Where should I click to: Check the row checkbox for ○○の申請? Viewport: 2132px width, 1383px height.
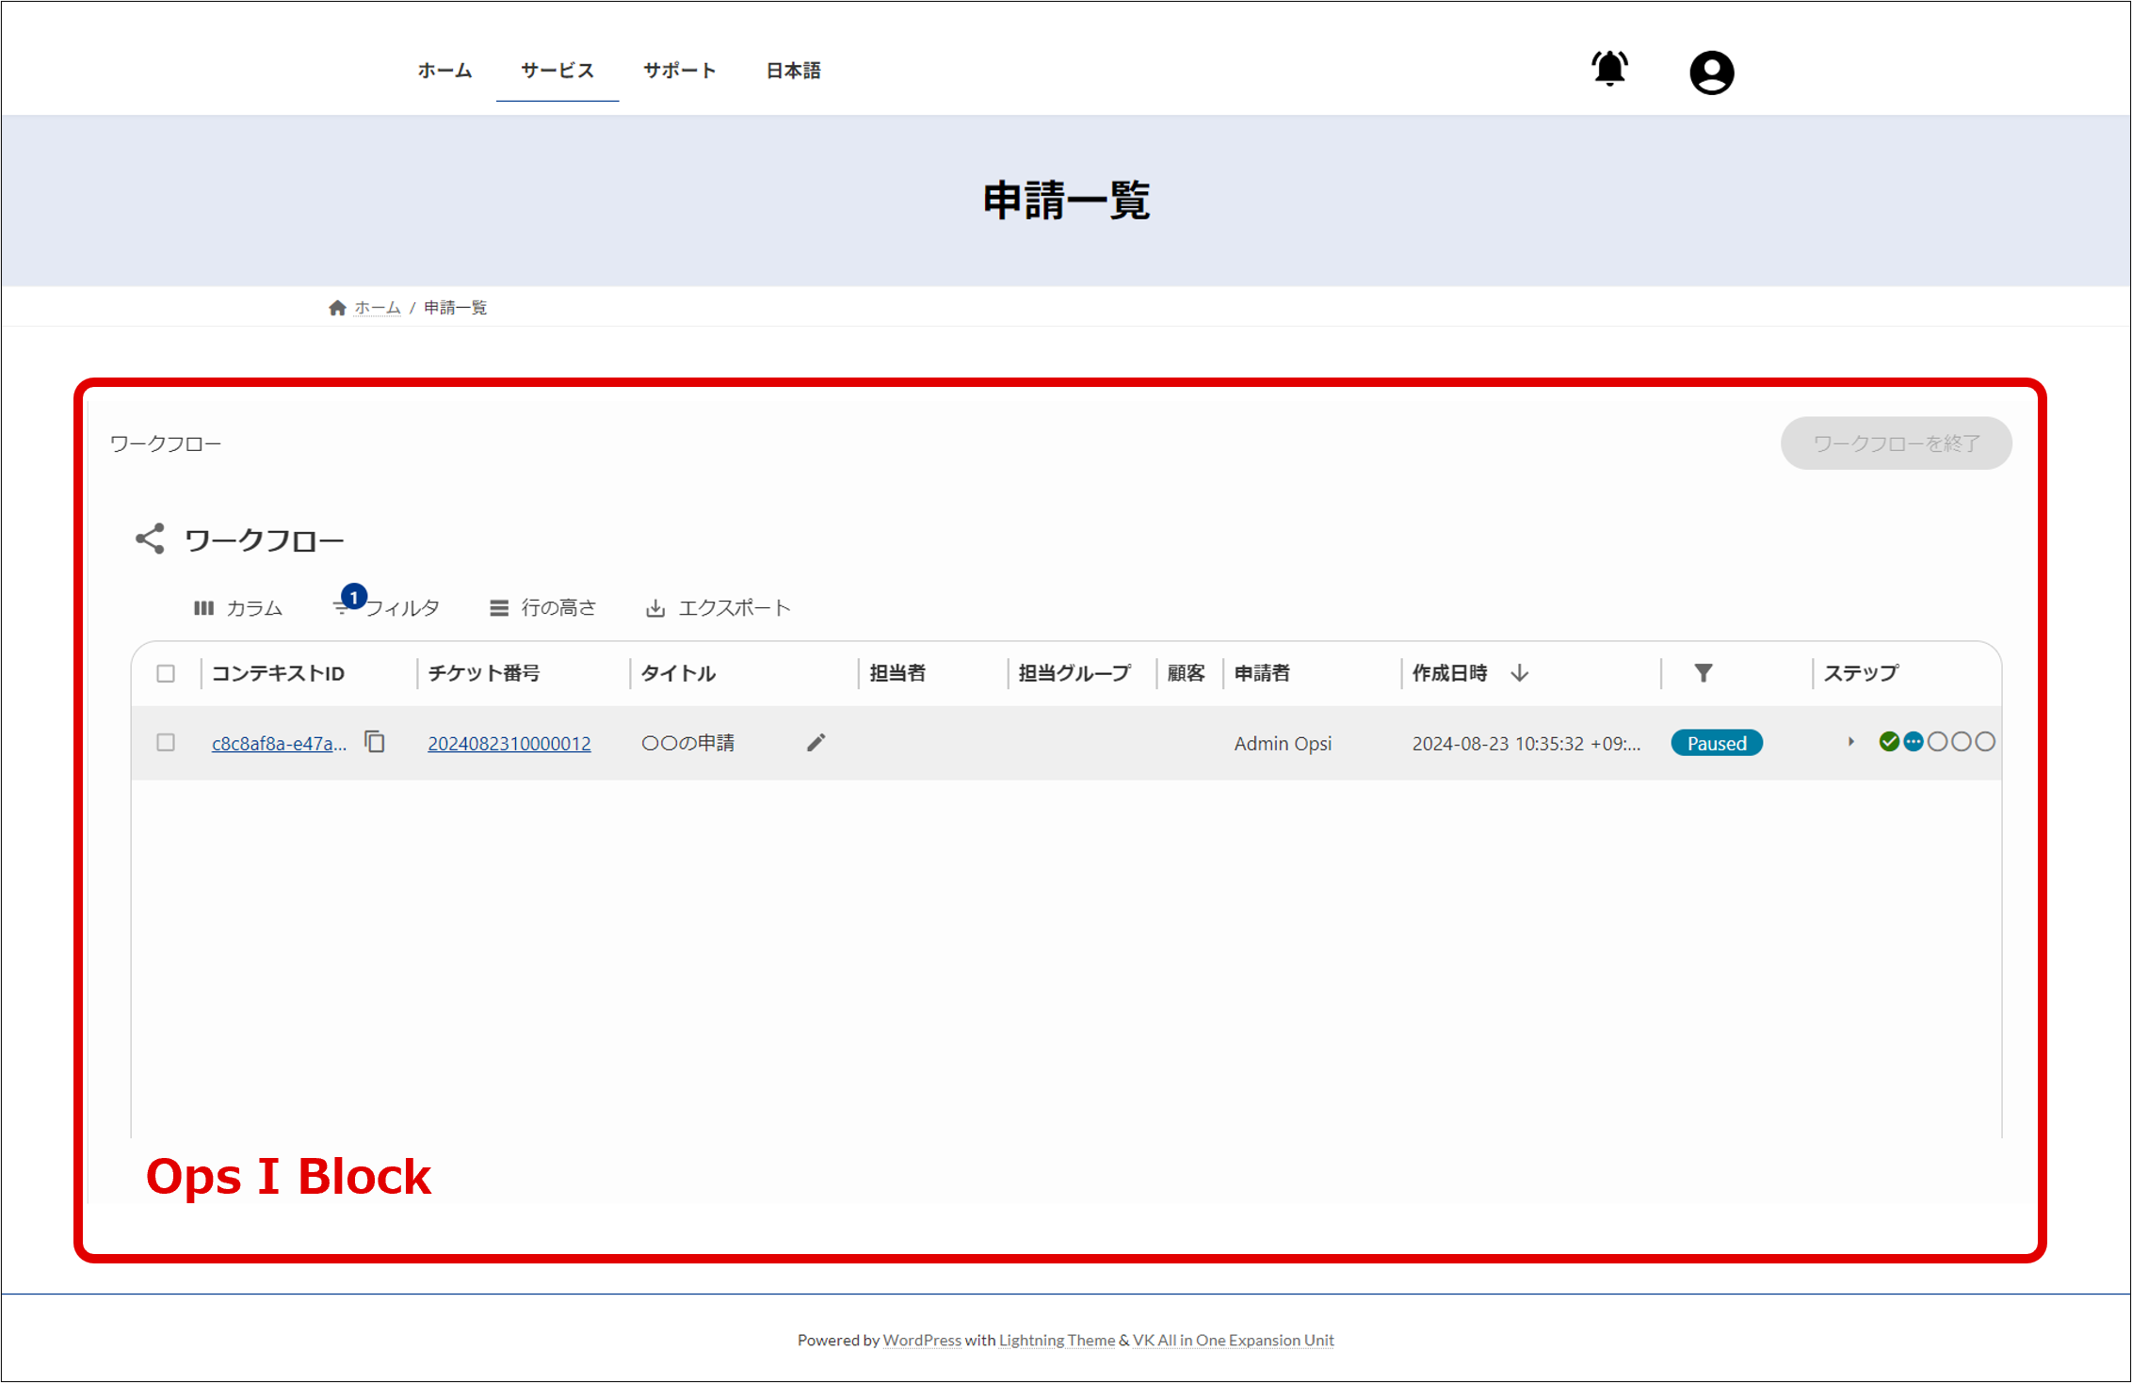(x=166, y=743)
